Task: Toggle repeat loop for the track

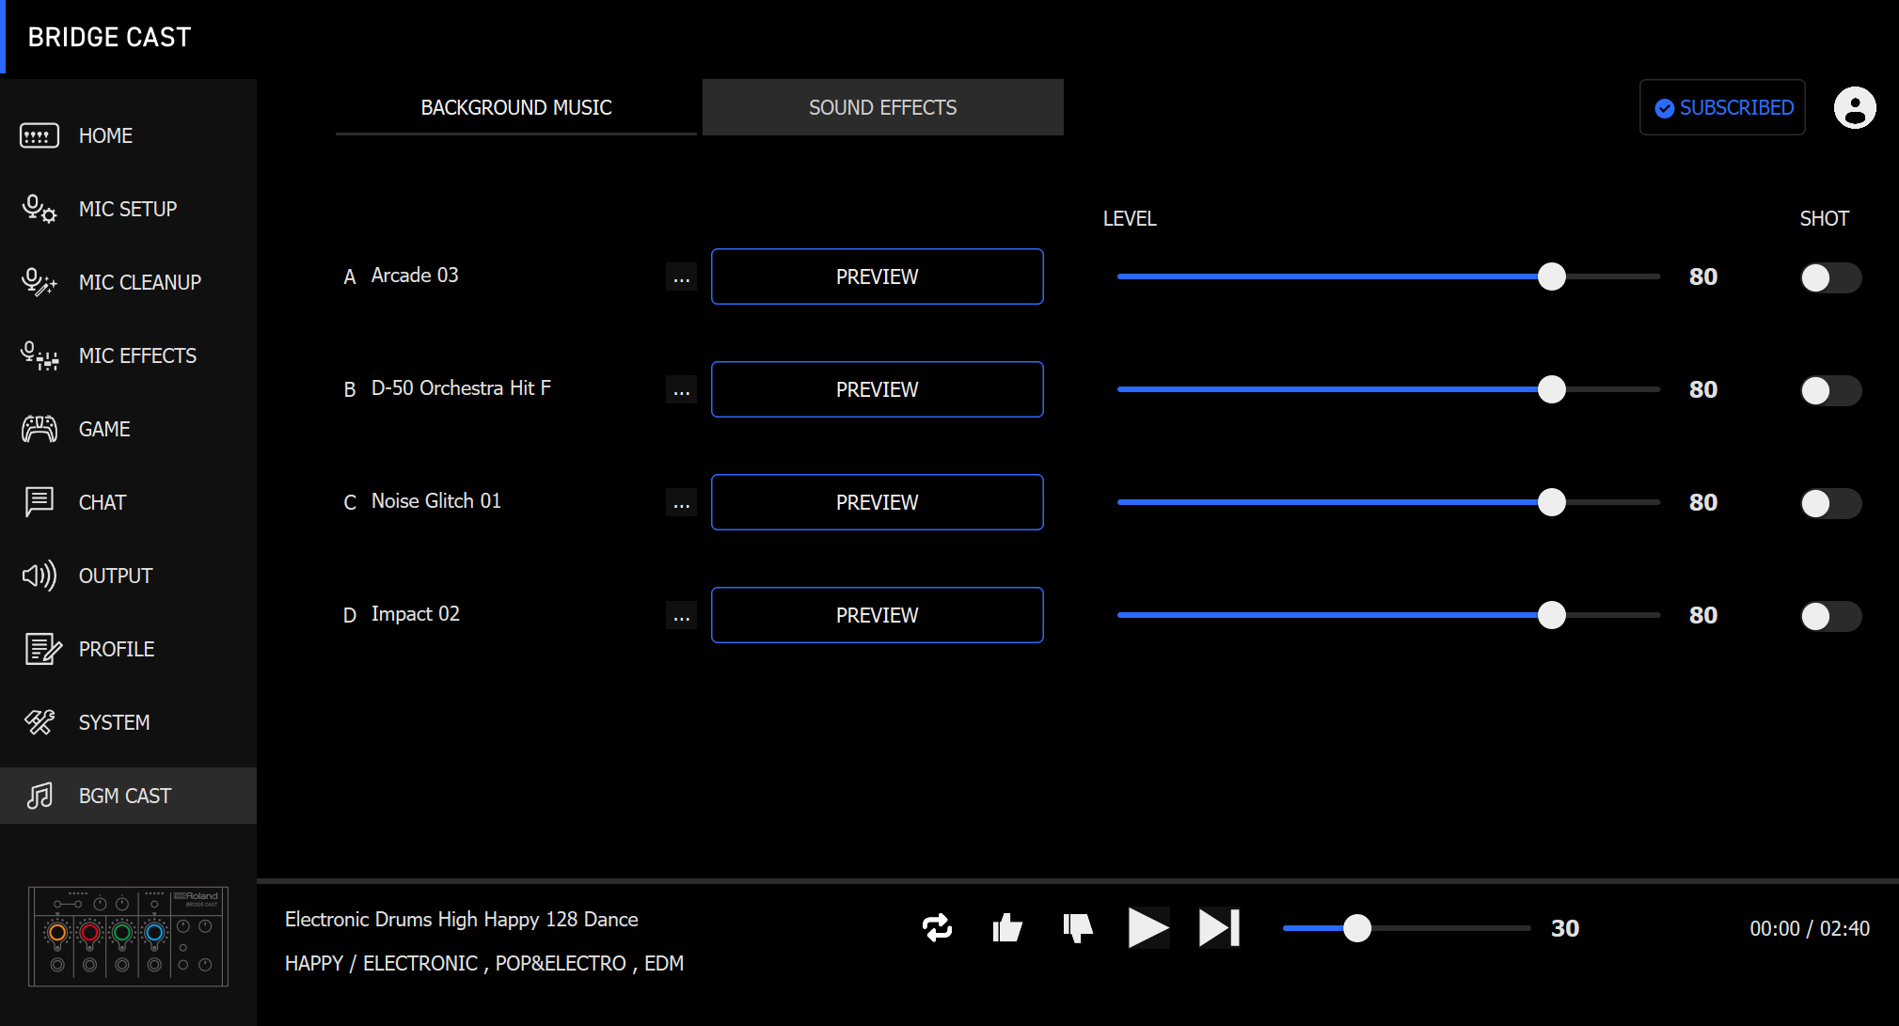Action: pos(937,928)
